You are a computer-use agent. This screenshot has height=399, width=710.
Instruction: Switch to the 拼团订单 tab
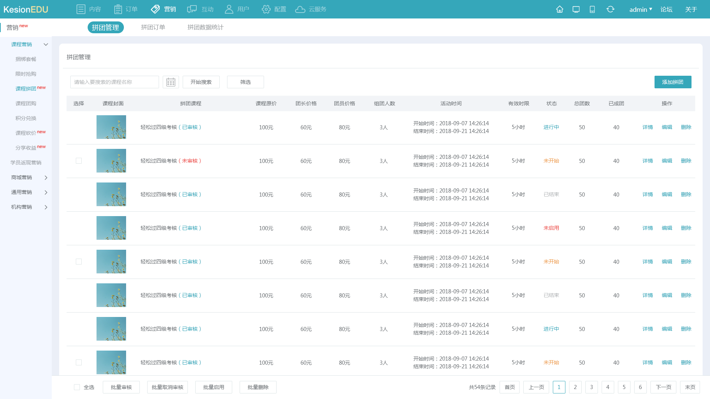pos(153,27)
